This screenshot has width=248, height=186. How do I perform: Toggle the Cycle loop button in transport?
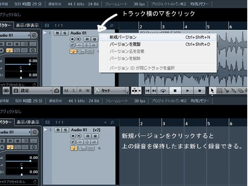(x=163, y=91)
